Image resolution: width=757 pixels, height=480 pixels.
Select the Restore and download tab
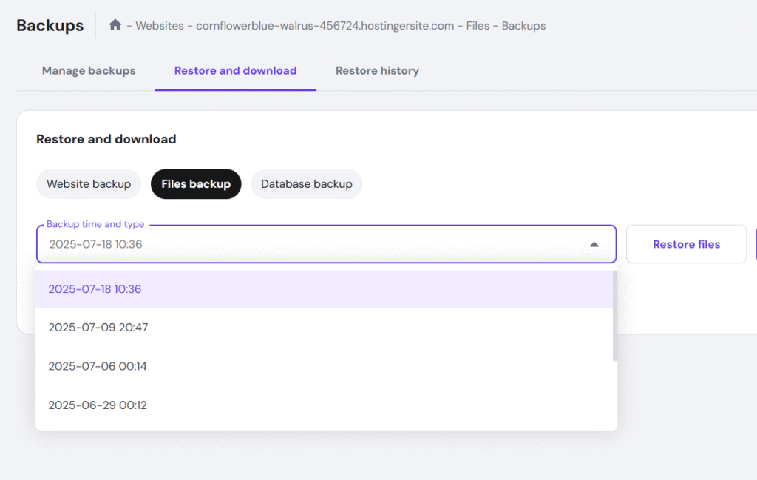(x=235, y=71)
